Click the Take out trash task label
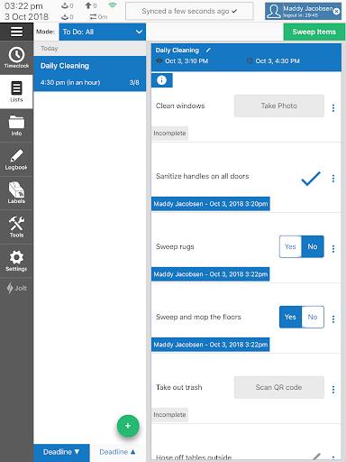This screenshot has height=462, width=346. click(x=179, y=387)
